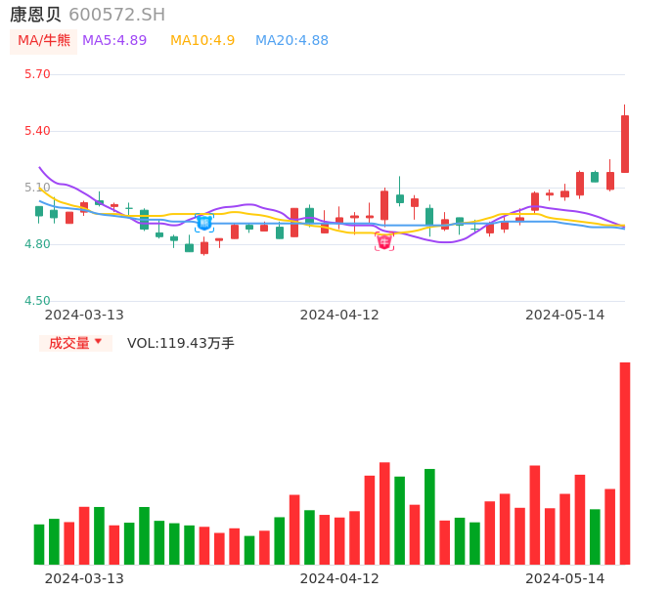
Task: Toggle the MA20 blue line legend
Action: pos(291,41)
